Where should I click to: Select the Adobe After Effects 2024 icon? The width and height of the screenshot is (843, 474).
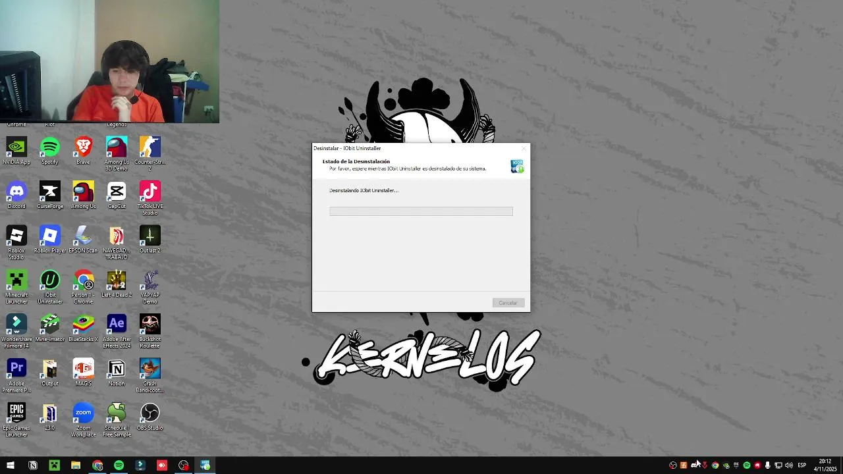pyautogui.click(x=117, y=330)
